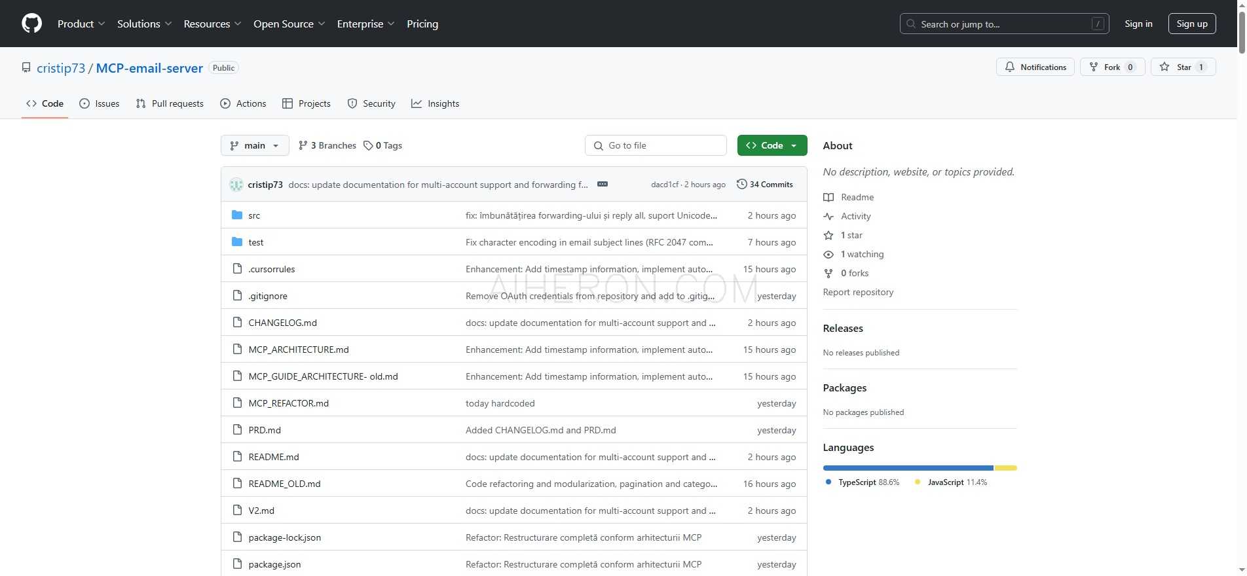This screenshot has height=576, width=1247.
Task: Click the Star icon
Action: (1164, 67)
